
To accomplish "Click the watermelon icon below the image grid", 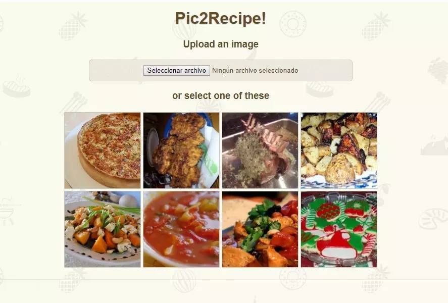I will click(x=184, y=280).
